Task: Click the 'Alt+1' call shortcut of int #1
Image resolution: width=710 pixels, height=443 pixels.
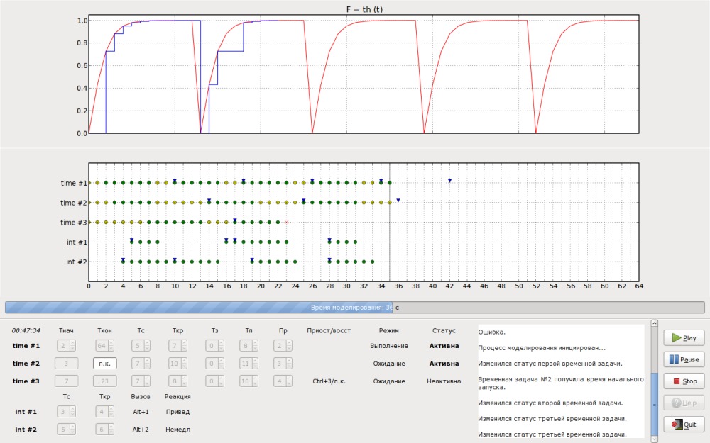Action: pos(141,412)
